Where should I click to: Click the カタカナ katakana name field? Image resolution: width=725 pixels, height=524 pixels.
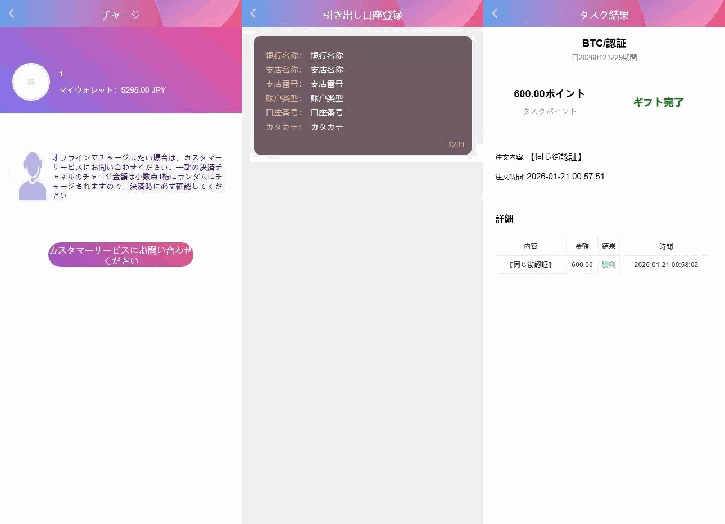(x=326, y=127)
